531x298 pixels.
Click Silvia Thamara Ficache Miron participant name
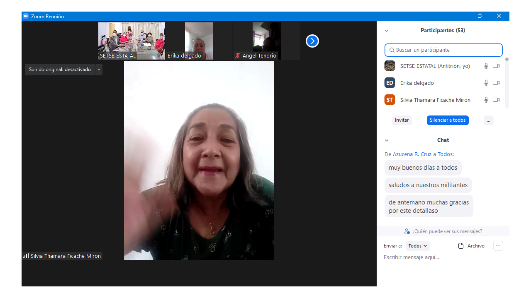click(435, 100)
